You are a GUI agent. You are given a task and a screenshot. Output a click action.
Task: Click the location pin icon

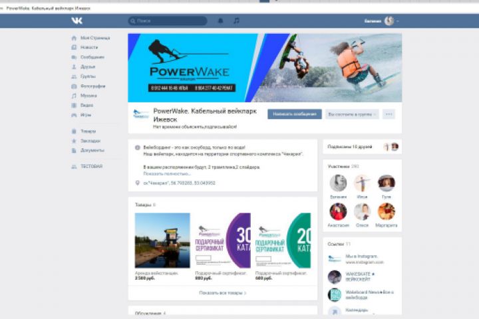pos(138,183)
